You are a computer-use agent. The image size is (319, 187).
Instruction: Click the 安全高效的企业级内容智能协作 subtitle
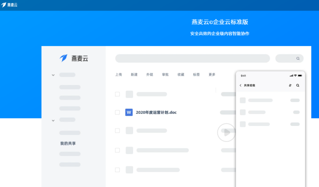pos(220,34)
